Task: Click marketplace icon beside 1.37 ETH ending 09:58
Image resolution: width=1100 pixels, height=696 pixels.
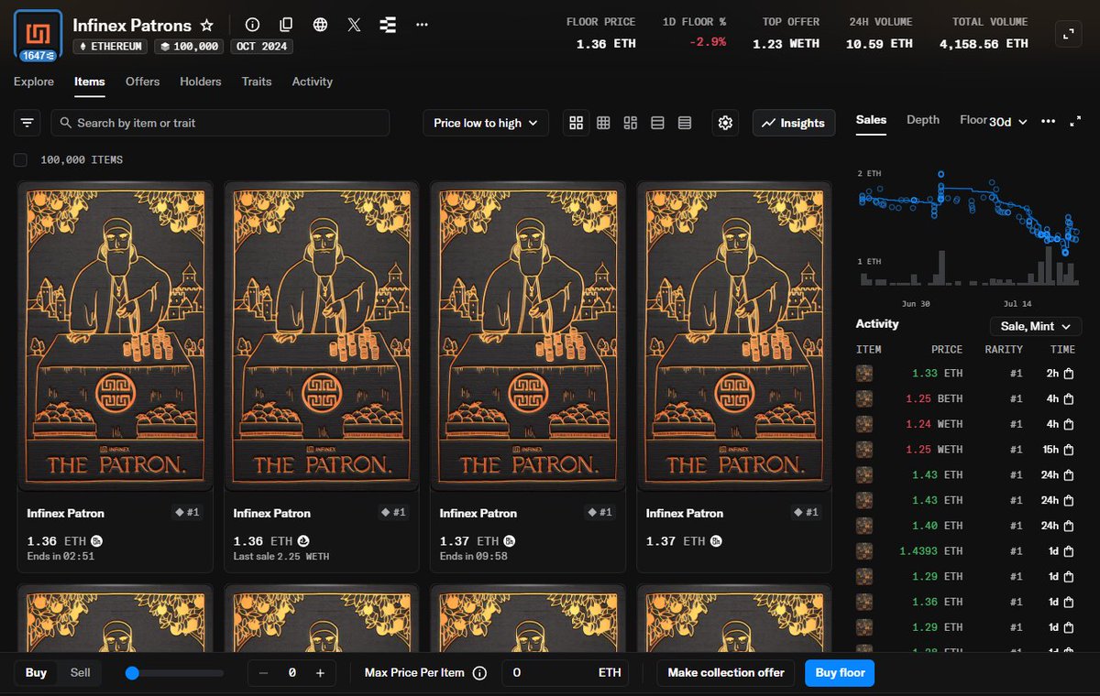Action: click(509, 541)
